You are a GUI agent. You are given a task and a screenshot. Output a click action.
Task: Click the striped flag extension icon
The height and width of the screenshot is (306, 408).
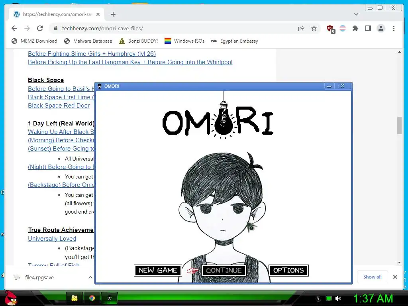pyautogui.click(x=343, y=28)
